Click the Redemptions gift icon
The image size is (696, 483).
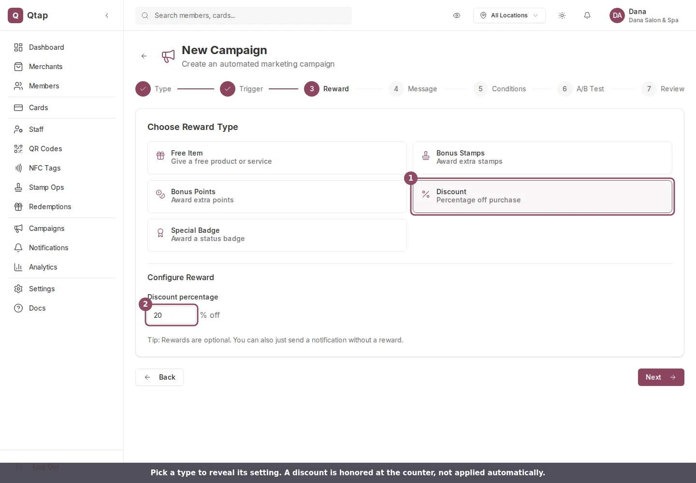(18, 207)
